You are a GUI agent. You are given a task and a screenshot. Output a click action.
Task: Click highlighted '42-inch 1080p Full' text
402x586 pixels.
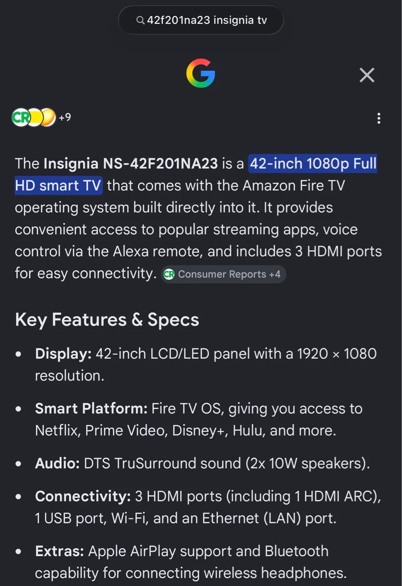[313, 164]
